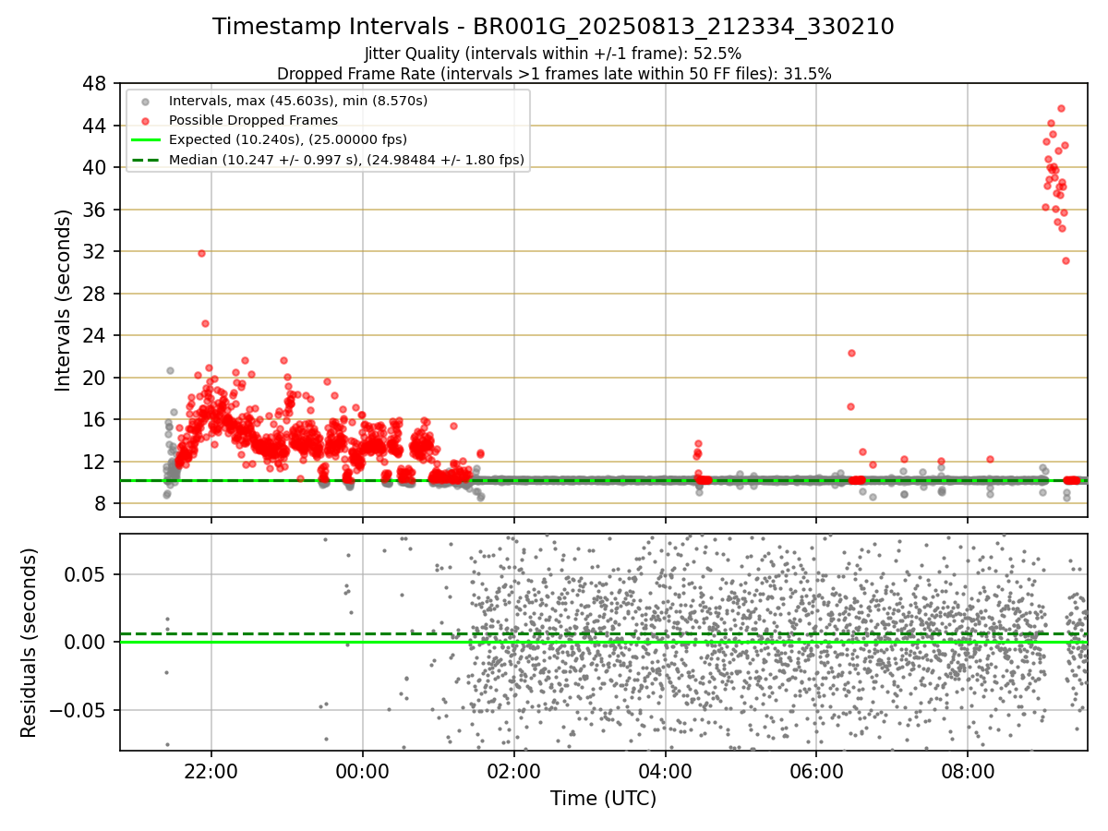Click the "06:00" x-axis tick label

point(817,771)
